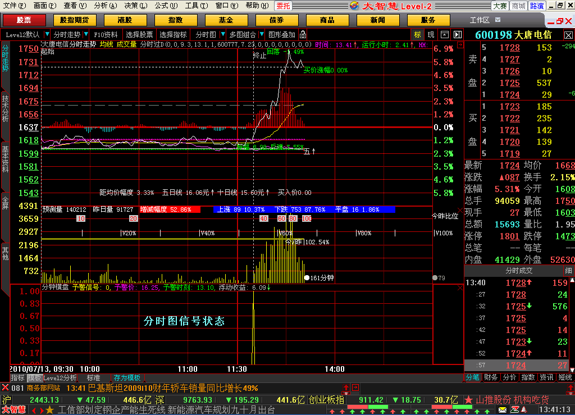Switch to the 短线 tab in quote panel
This screenshot has width=575, height=415.
click(565, 377)
